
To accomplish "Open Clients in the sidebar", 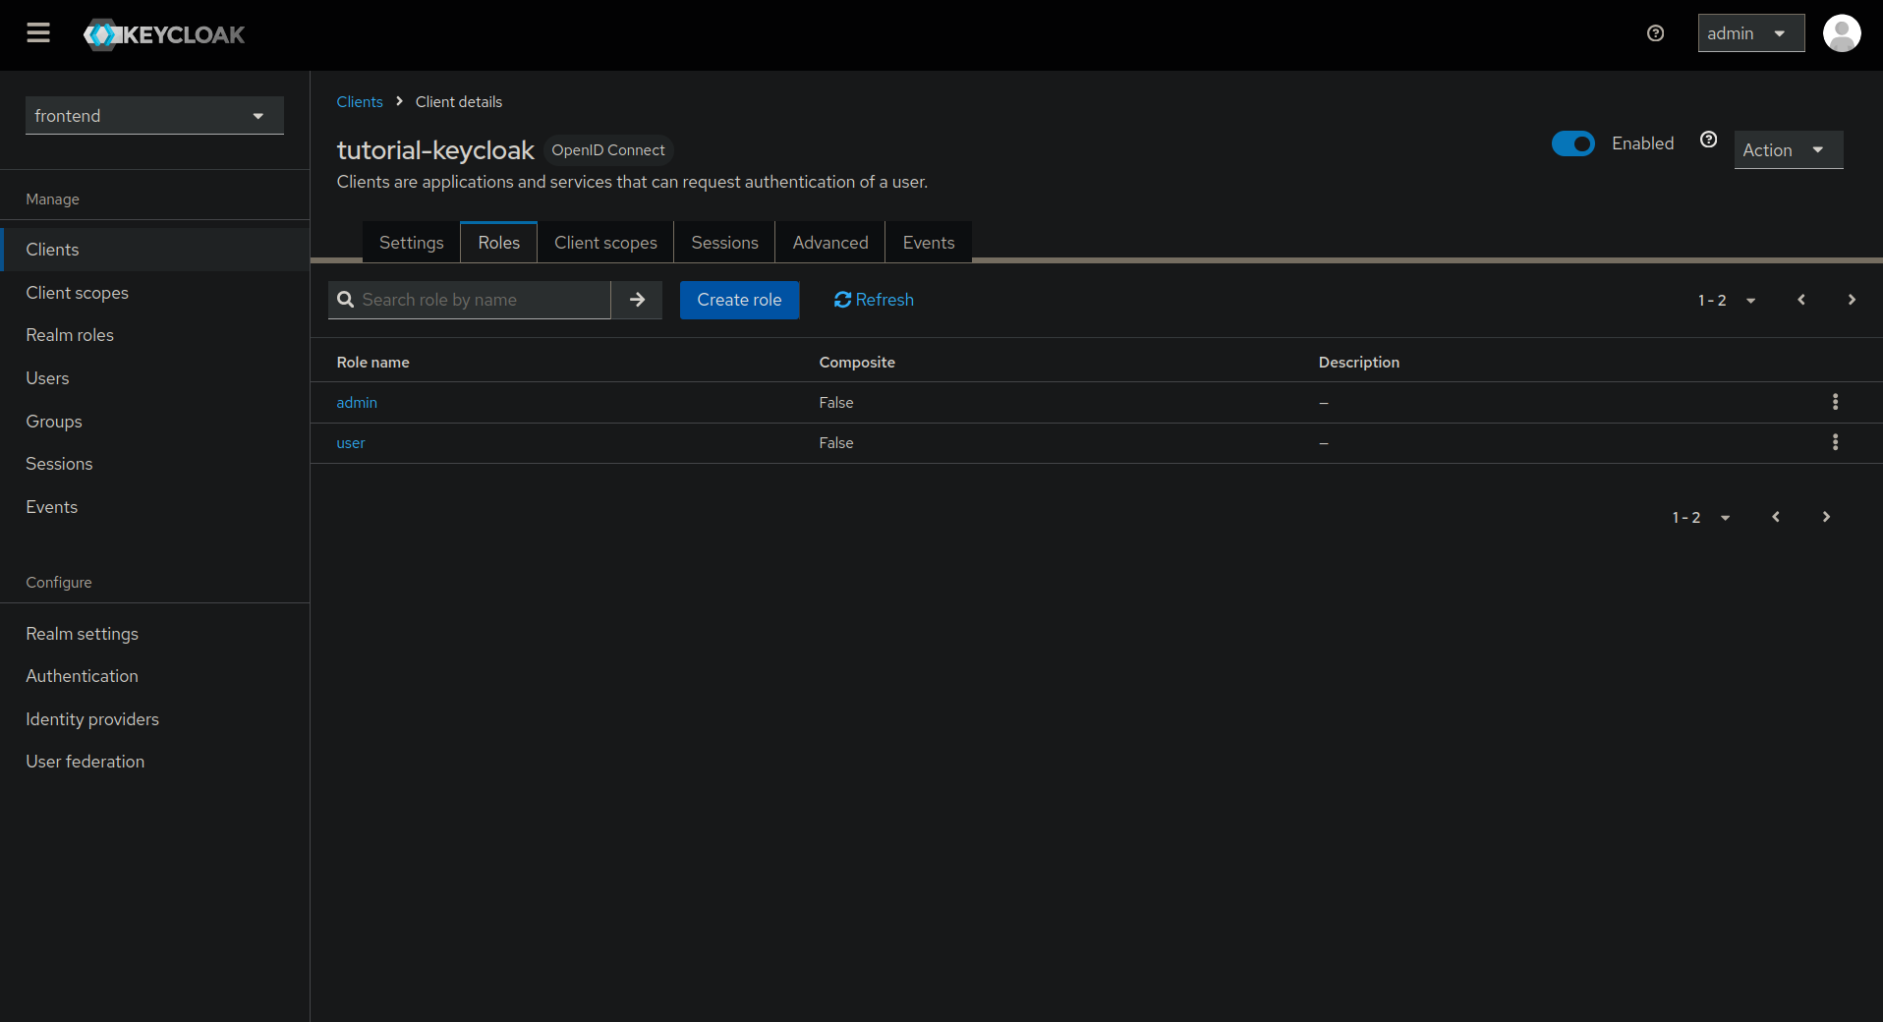I will (154, 250).
